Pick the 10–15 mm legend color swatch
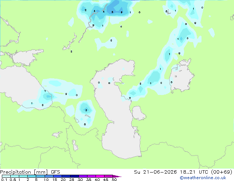Screen dimensions: 234x181 [49, 176]
